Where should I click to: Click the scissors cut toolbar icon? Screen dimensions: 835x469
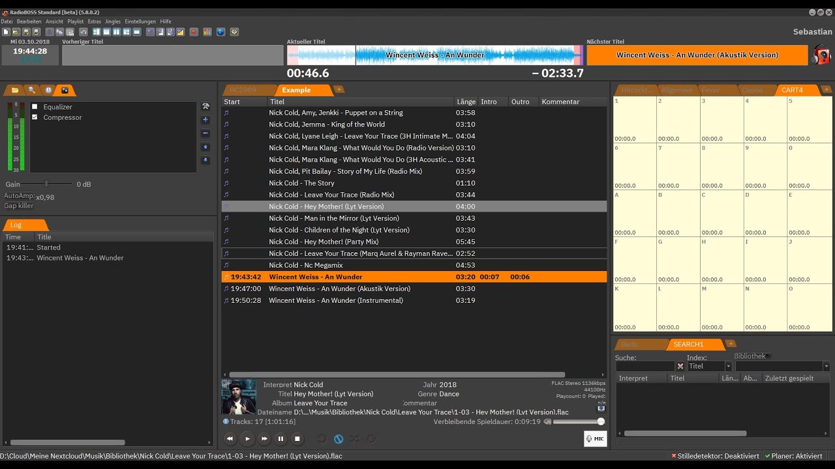(50, 32)
